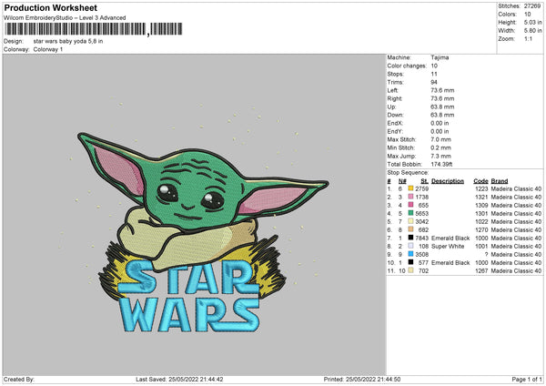Viewport: 546px width, 386px height.
Task: Click thread code 1267 in stop 11
Action: click(x=481, y=270)
